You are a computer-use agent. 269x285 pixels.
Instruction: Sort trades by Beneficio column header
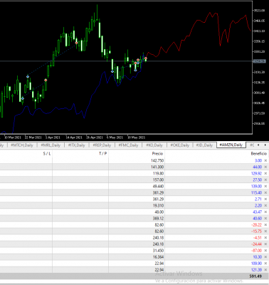coord(259,154)
